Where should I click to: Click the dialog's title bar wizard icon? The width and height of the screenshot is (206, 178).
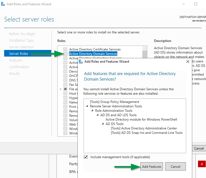click(81, 62)
